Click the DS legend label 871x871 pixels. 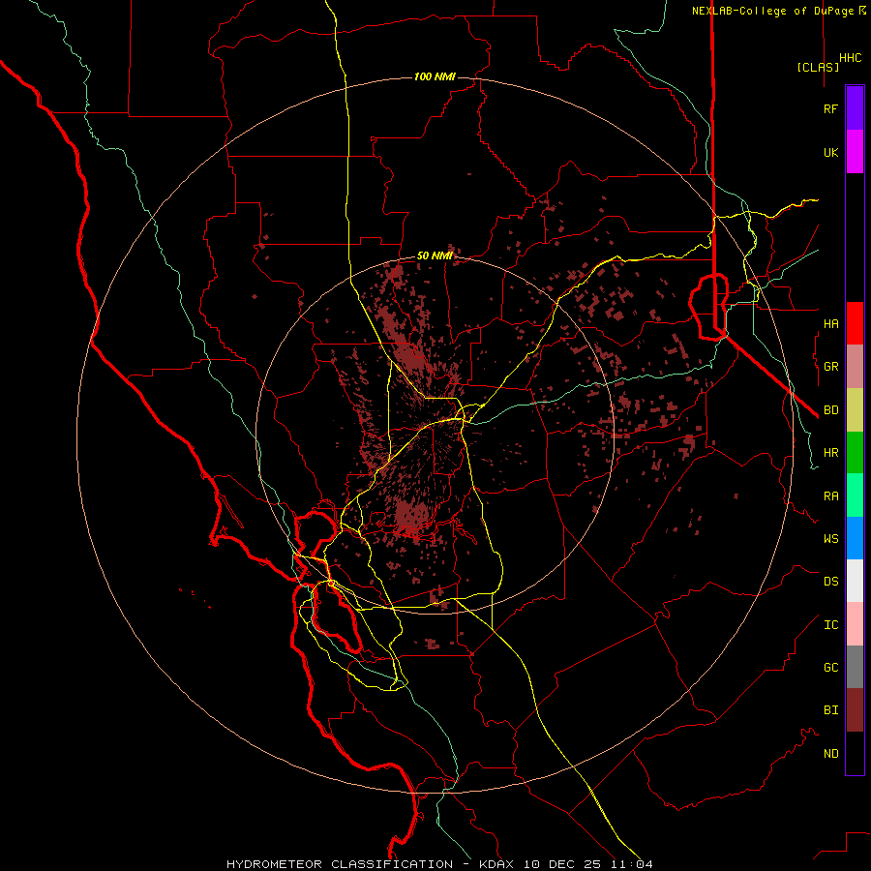click(x=830, y=582)
